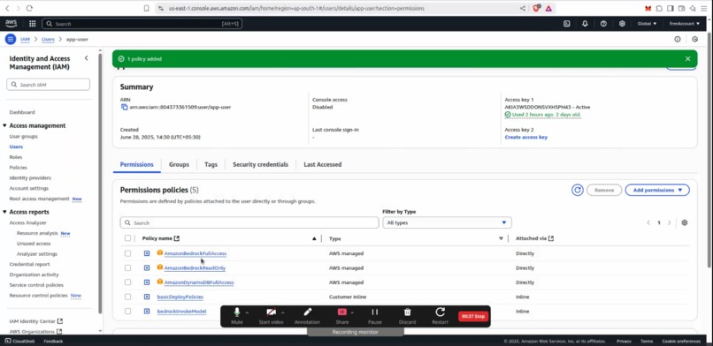The image size is (713, 346).
Task: Open Credential report in the sidebar
Action: click(29, 264)
